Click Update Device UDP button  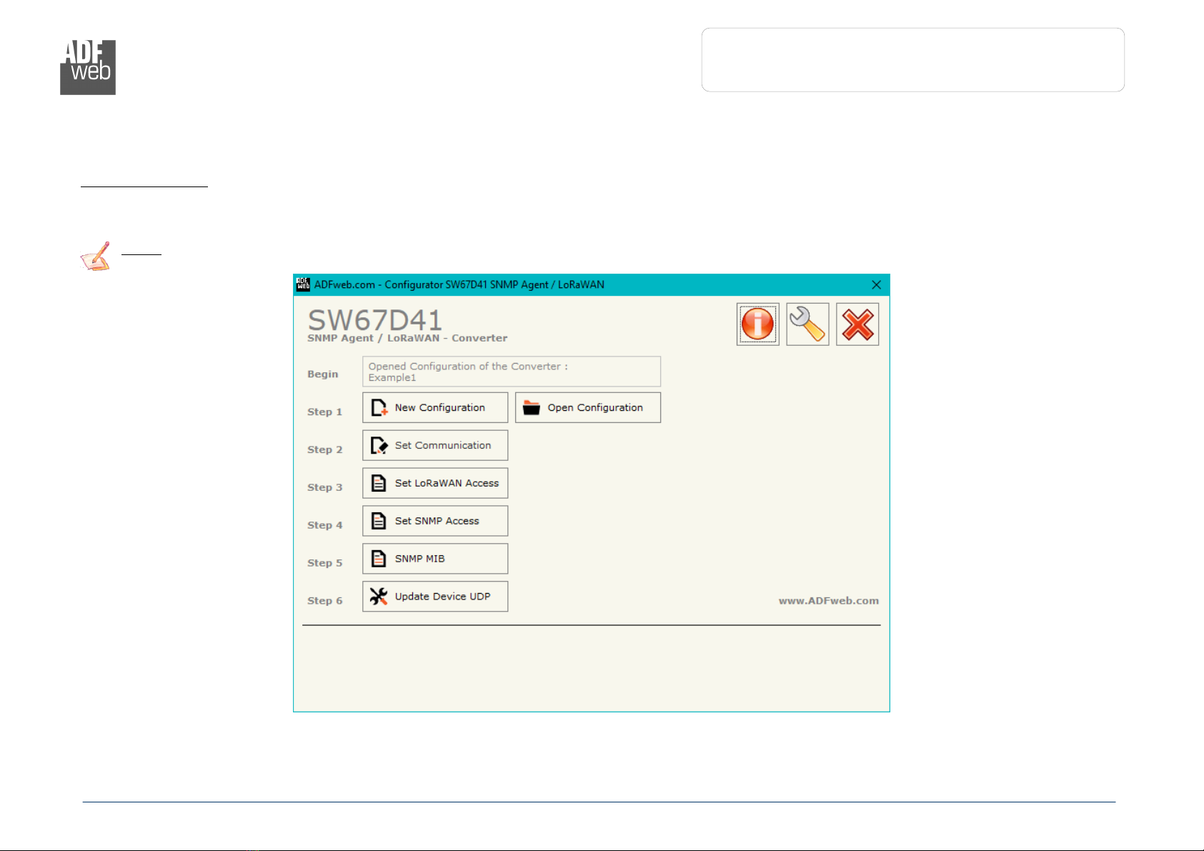(x=435, y=597)
